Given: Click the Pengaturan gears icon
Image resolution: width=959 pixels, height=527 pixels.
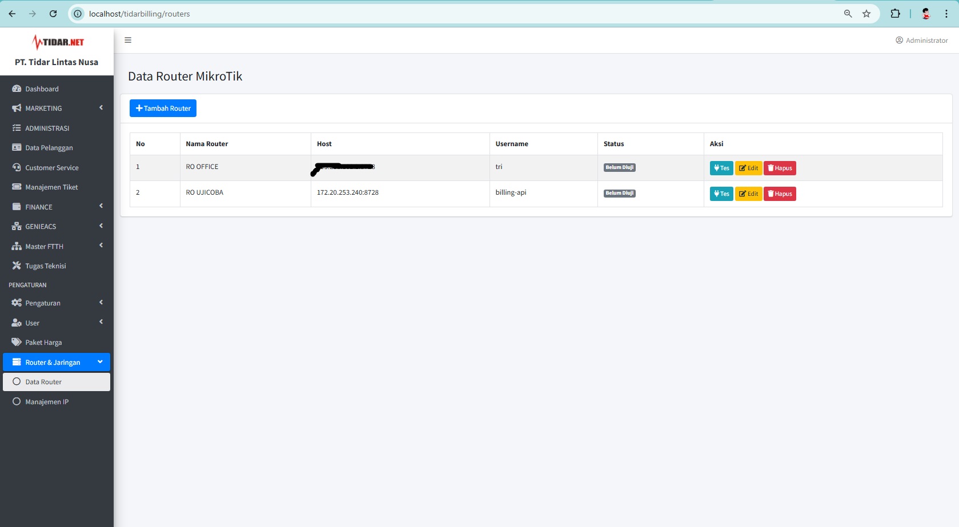Looking at the screenshot, I should point(17,303).
